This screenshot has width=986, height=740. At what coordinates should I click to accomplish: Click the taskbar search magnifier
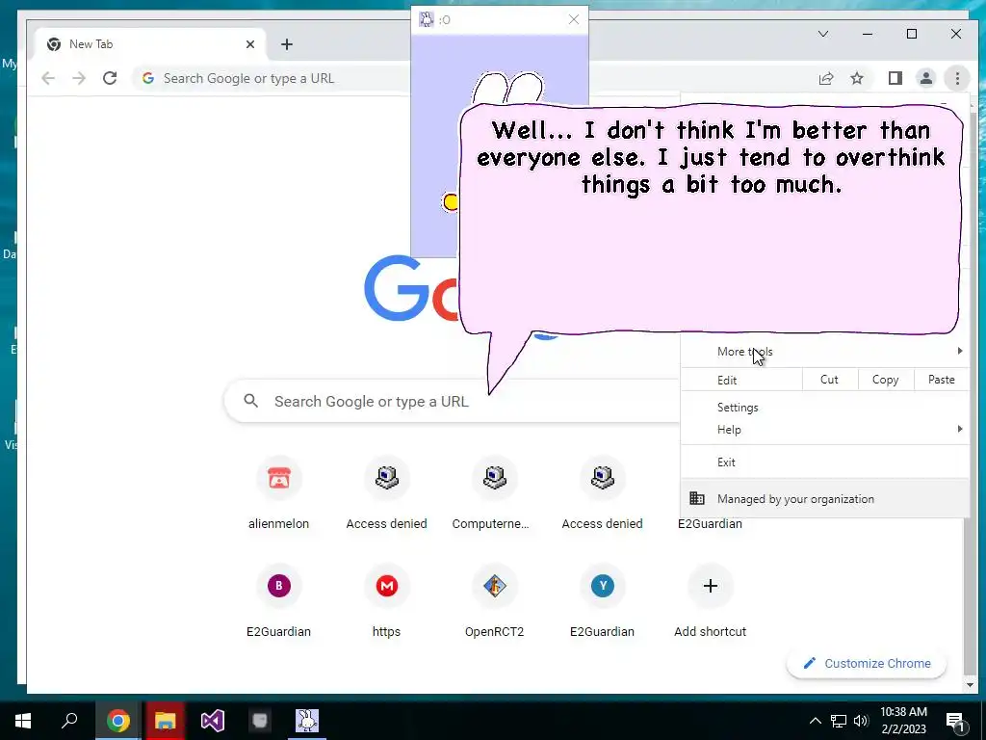(69, 721)
